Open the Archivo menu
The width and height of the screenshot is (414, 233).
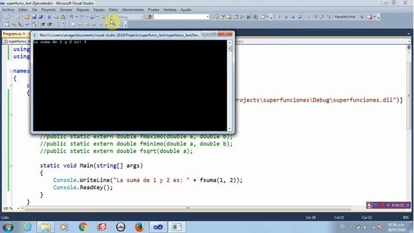(x=8, y=10)
